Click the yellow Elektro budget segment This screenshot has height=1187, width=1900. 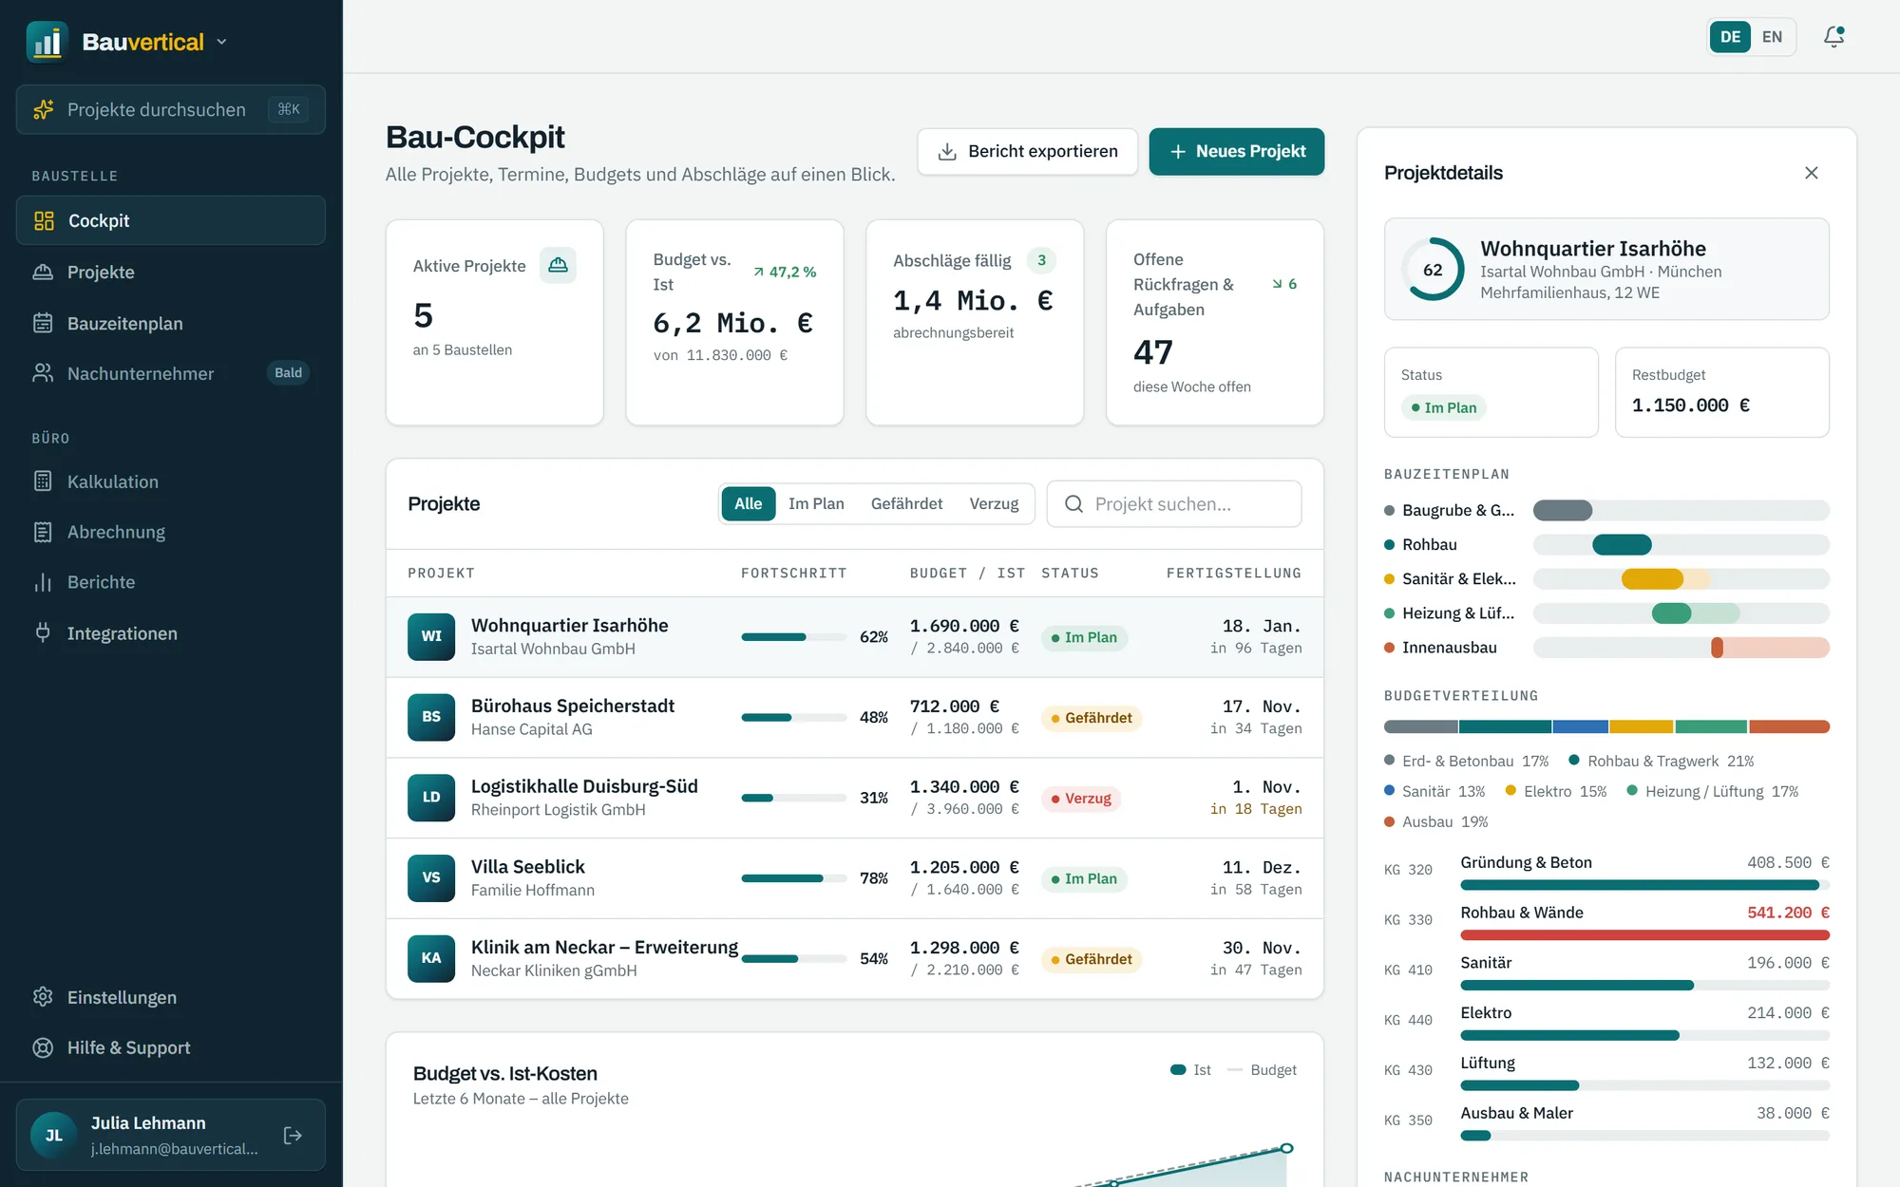[x=1641, y=726]
